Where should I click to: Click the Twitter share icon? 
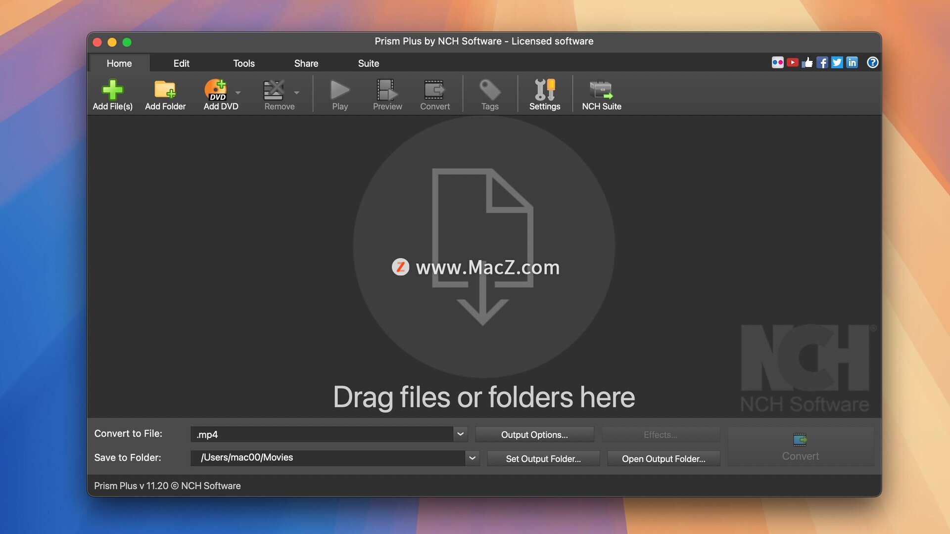837,62
